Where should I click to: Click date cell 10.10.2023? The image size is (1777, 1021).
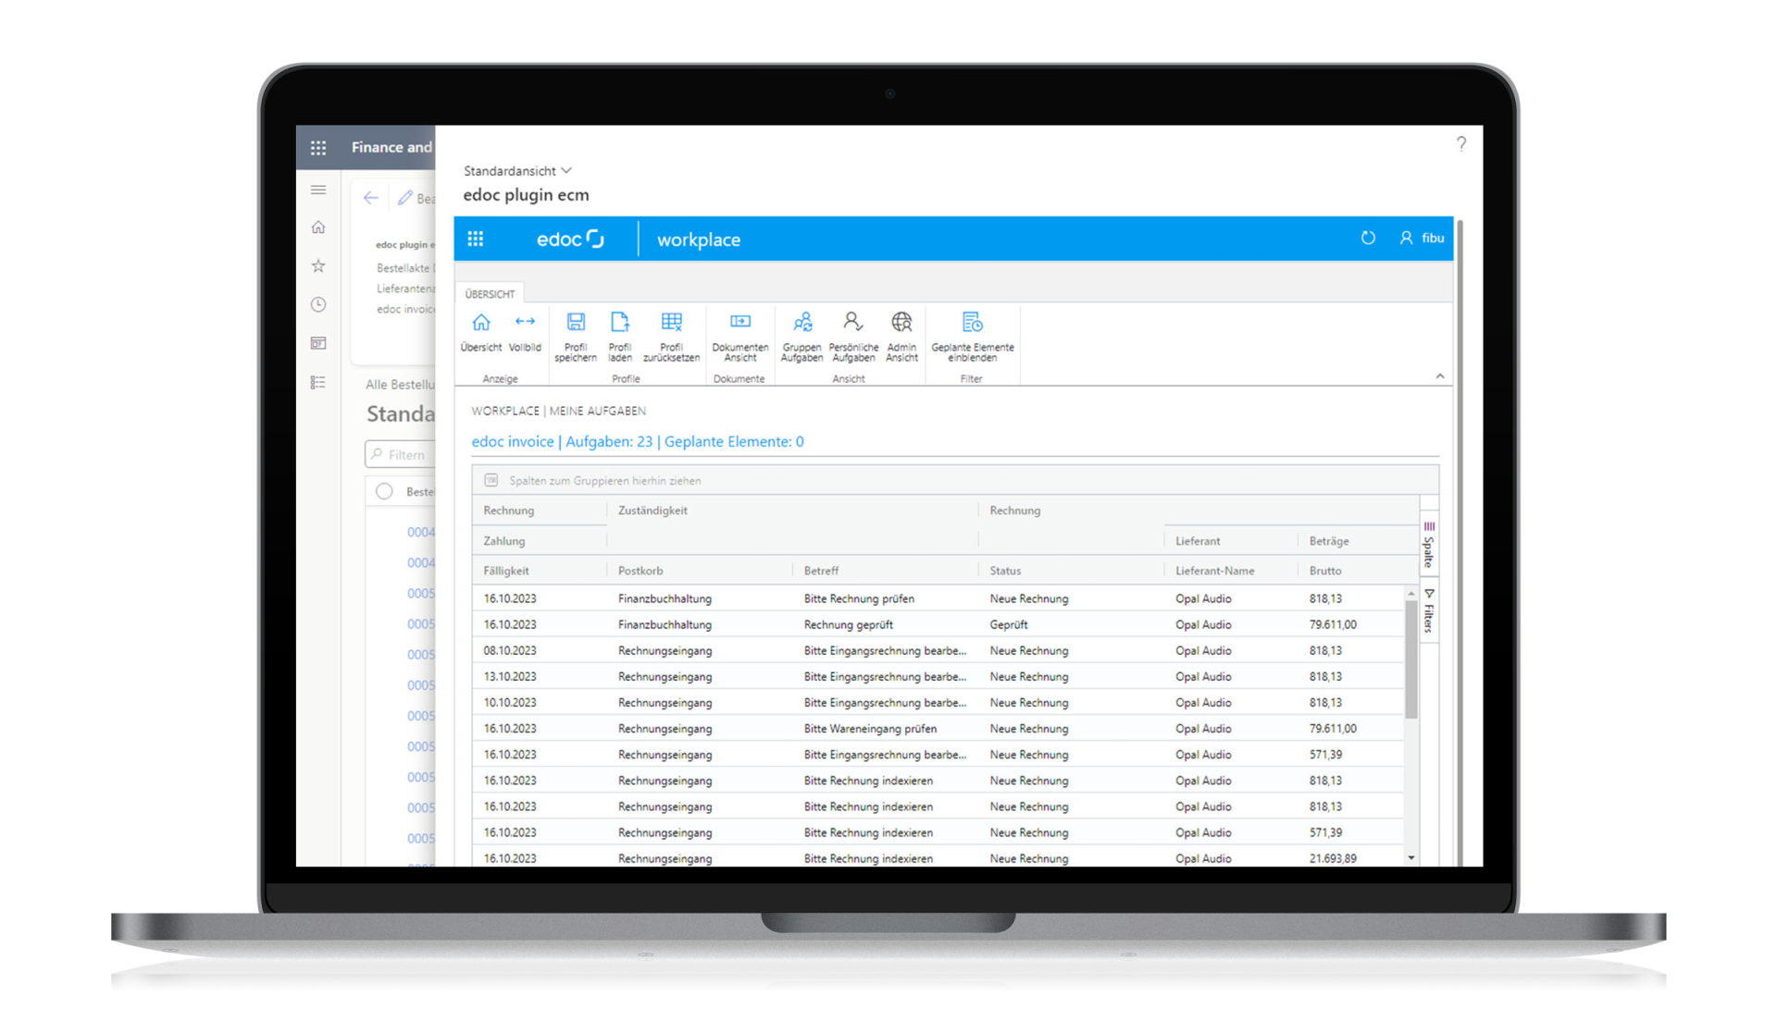point(510,703)
